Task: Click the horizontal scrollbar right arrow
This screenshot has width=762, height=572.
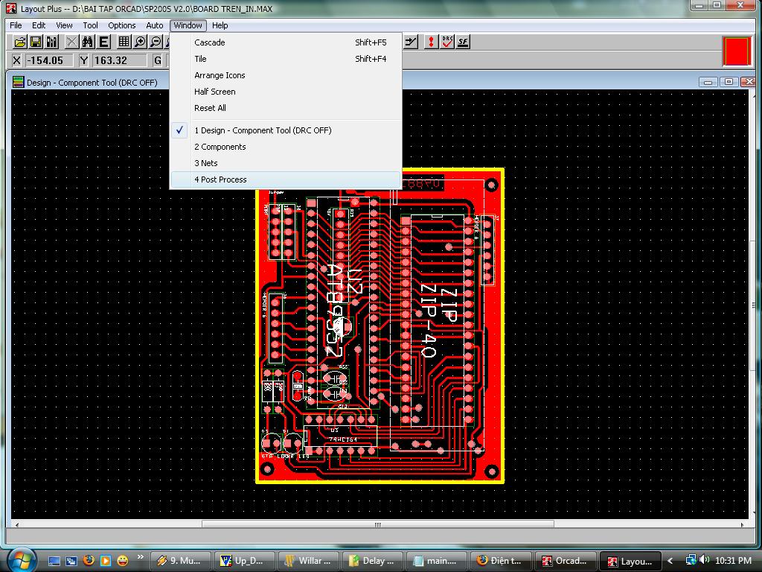Action: click(742, 525)
